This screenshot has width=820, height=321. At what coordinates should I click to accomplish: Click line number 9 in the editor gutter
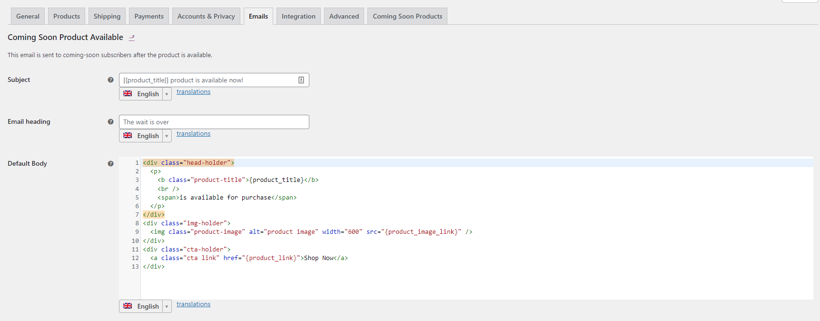click(137, 232)
